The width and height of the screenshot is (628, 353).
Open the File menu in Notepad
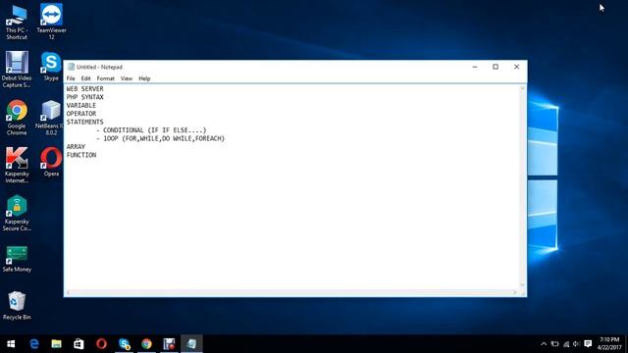point(71,78)
